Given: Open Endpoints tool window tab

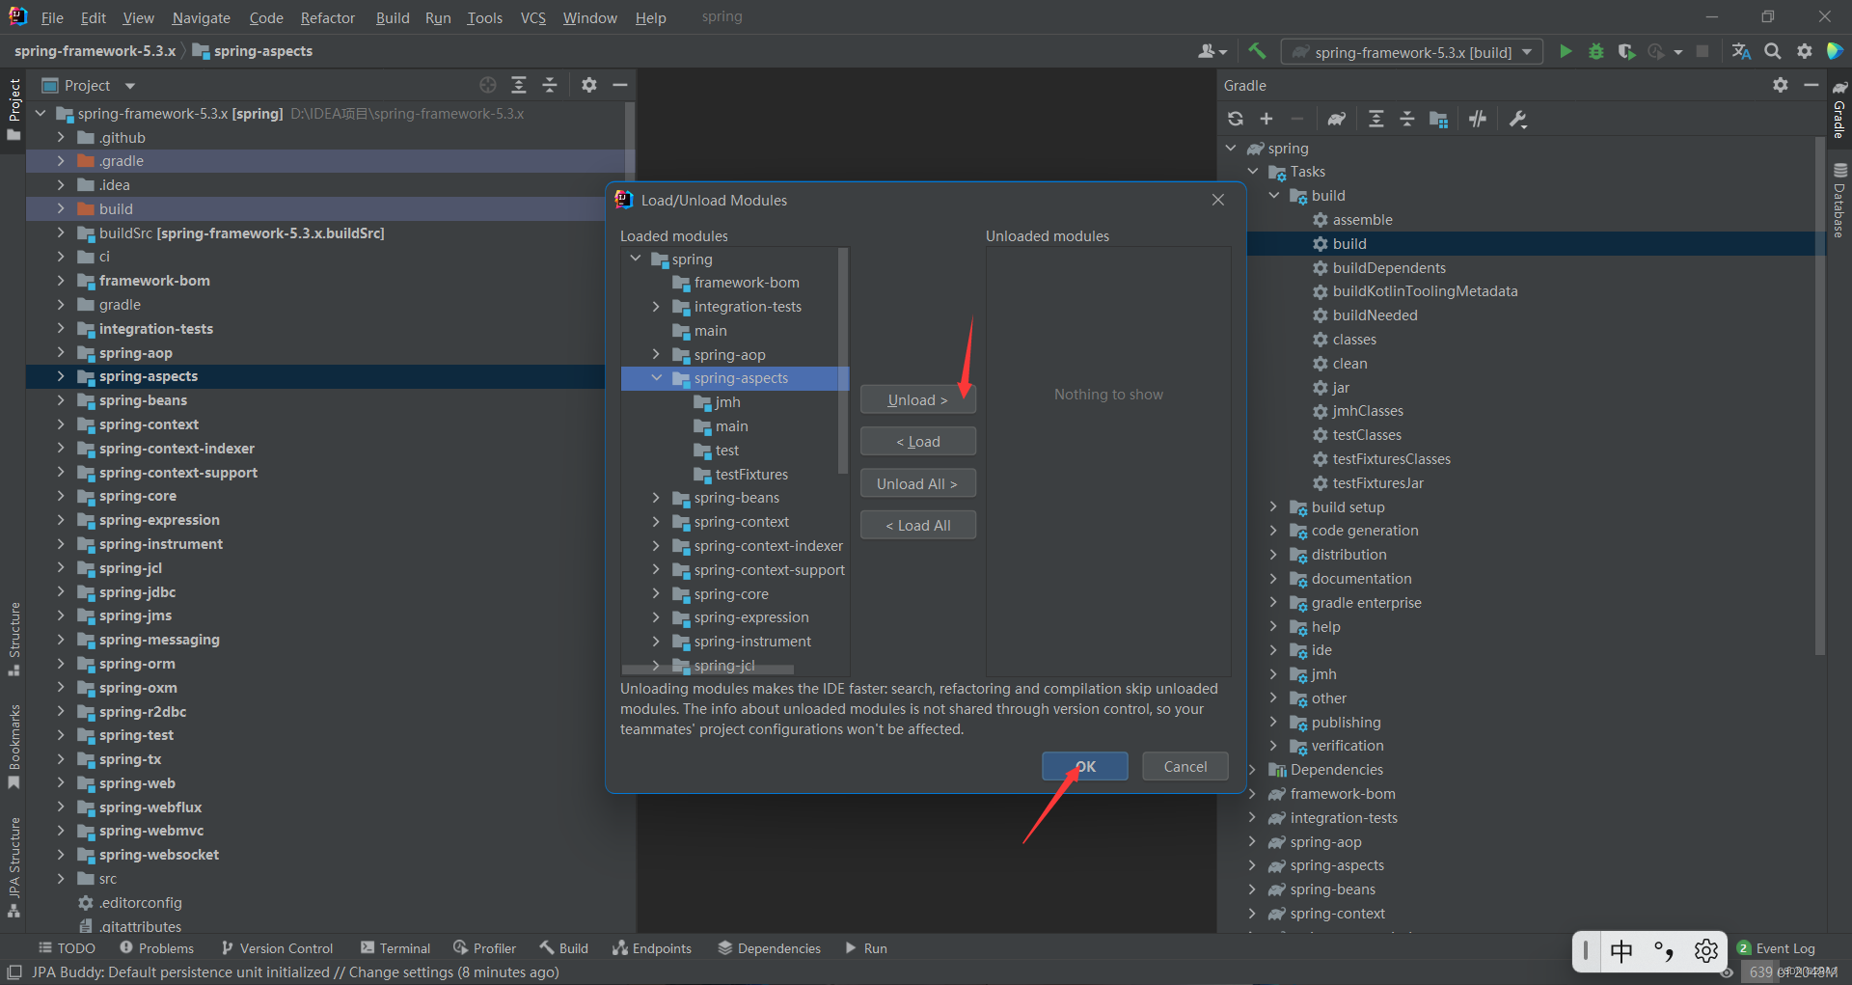Looking at the screenshot, I should tap(652, 948).
